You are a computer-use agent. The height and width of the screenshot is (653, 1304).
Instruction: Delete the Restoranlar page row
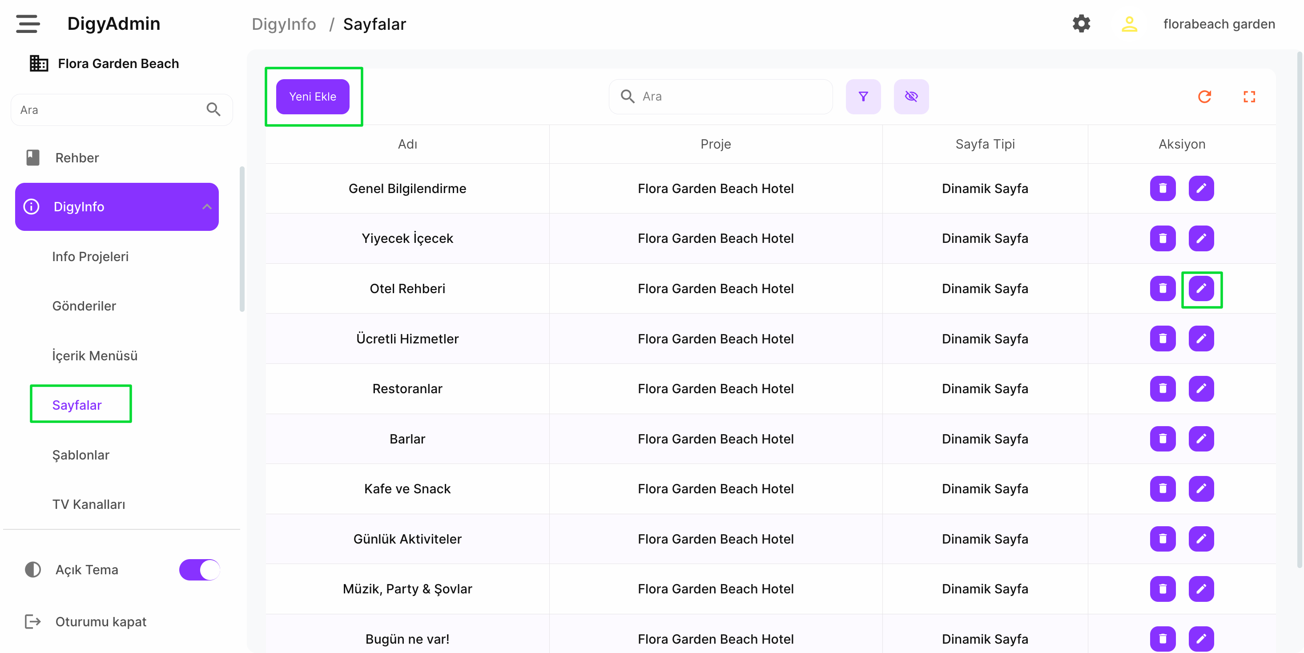pyautogui.click(x=1162, y=388)
